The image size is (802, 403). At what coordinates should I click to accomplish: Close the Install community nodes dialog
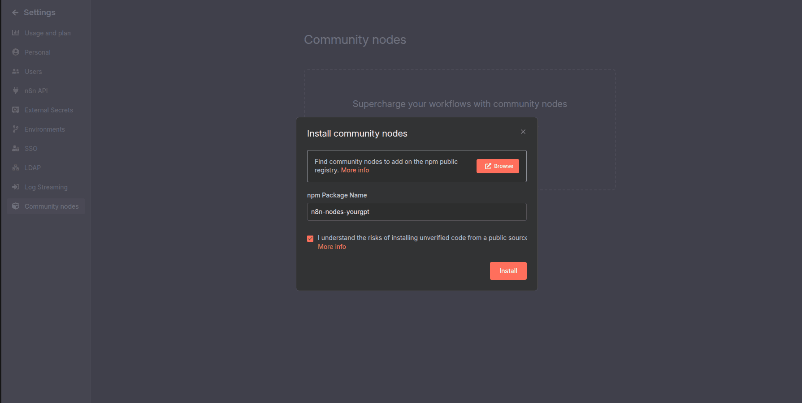point(523,132)
